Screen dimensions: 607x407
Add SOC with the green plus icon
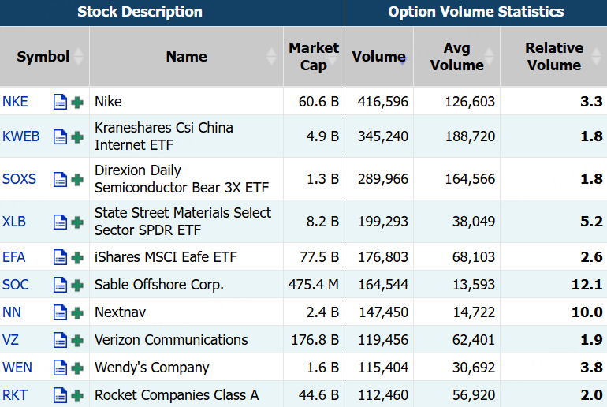tap(77, 286)
